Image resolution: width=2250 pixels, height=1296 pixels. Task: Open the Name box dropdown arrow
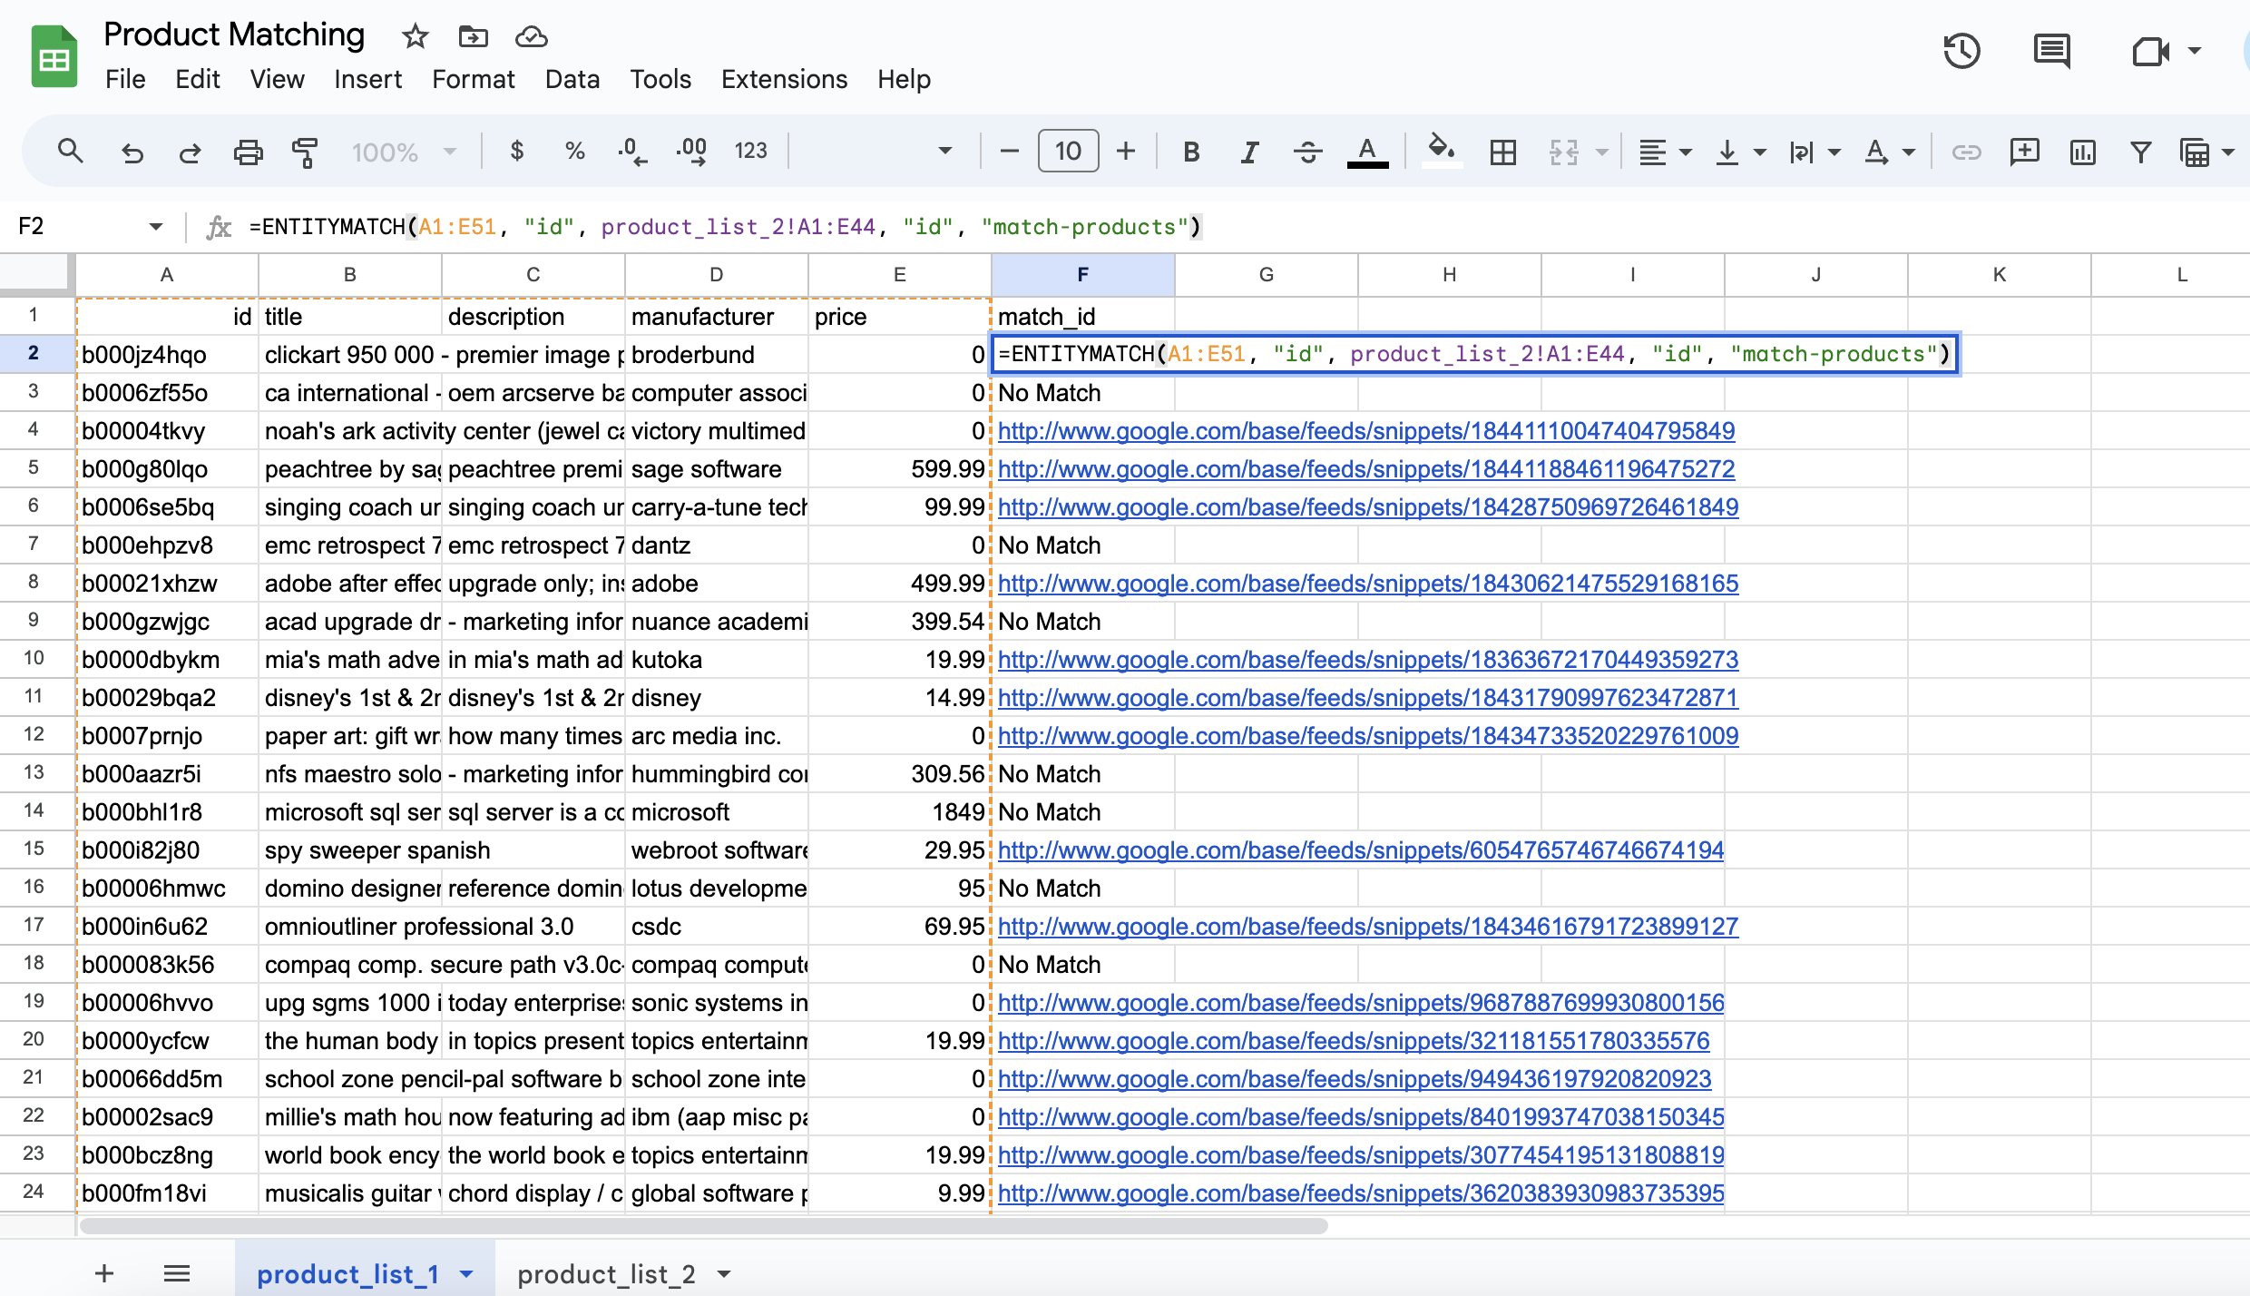click(x=155, y=227)
